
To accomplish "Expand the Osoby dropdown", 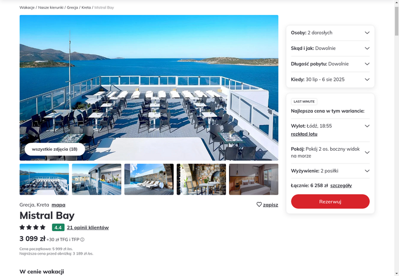I will (x=330, y=33).
